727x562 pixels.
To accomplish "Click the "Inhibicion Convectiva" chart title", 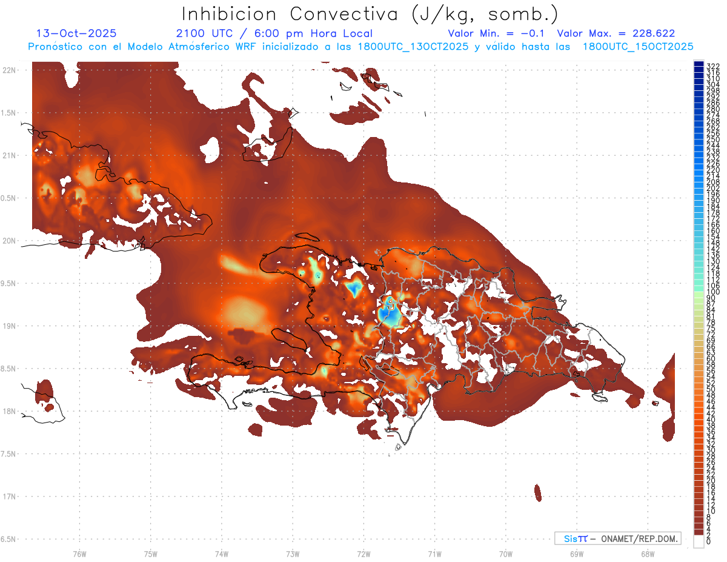I will 370,13.
